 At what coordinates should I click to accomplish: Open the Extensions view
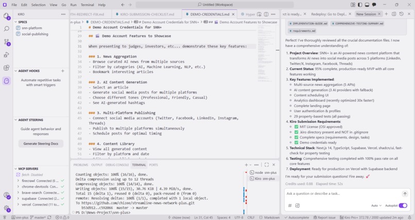(6, 68)
